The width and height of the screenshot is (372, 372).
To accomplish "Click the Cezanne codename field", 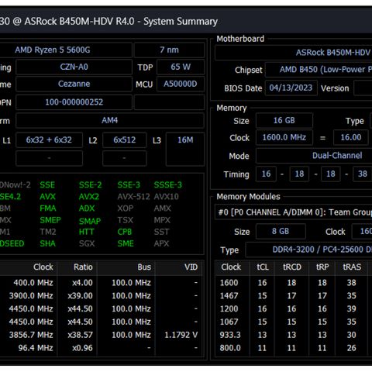I will coord(74,84).
